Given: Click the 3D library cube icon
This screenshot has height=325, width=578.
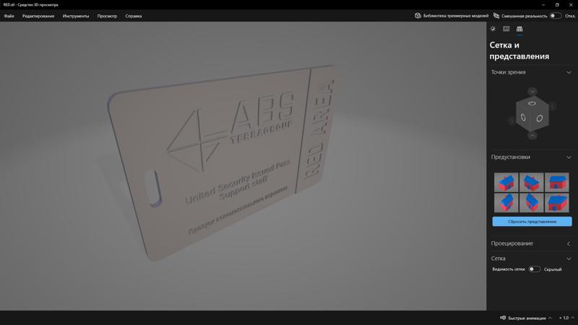Looking at the screenshot, I should 418,16.
